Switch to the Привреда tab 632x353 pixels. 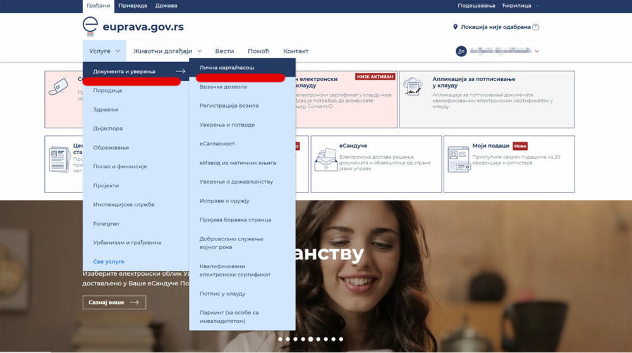coord(133,6)
